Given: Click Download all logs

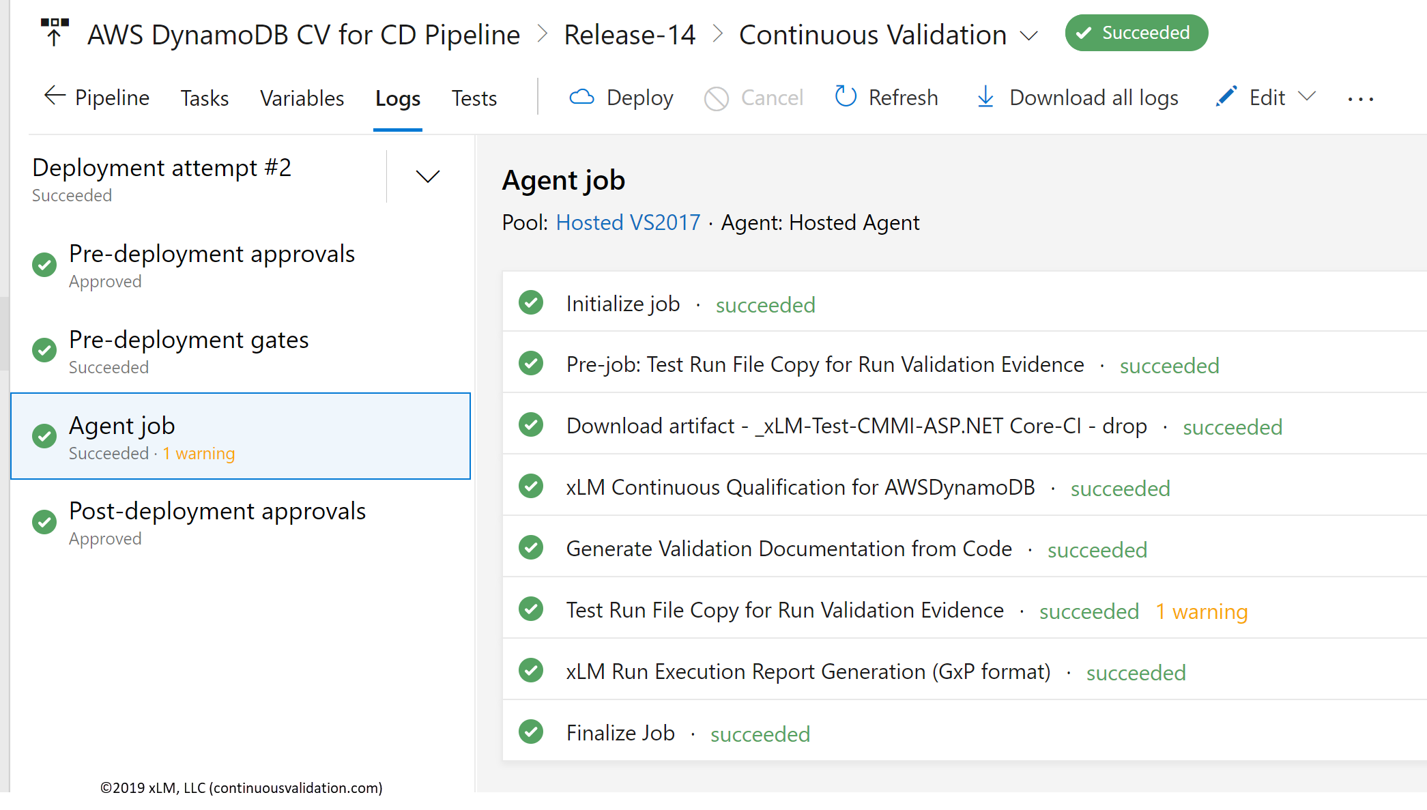Looking at the screenshot, I should click(x=1078, y=98).
